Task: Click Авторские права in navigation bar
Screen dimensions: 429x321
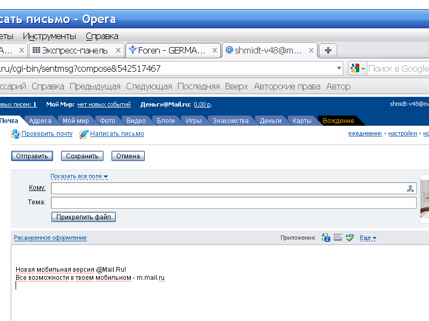Action: 287,86
